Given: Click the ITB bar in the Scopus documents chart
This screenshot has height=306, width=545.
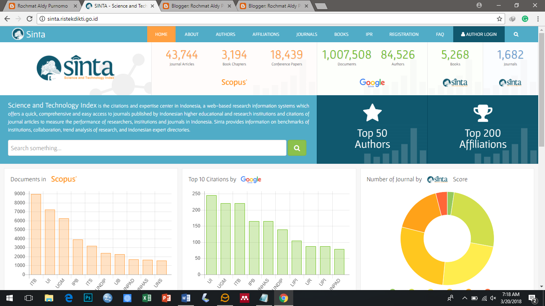Looking at the screenshot, I should [36, 234].
